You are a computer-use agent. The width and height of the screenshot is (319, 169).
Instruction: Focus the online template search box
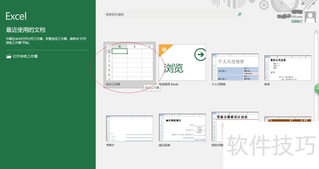point(173,14)
